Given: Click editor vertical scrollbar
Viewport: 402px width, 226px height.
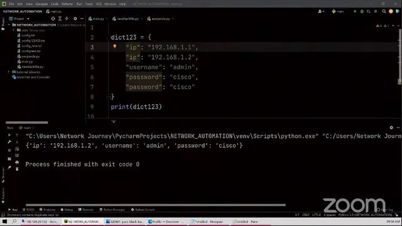Looking at the screenshot, I should pyautogui.click(x=399, y=56).
